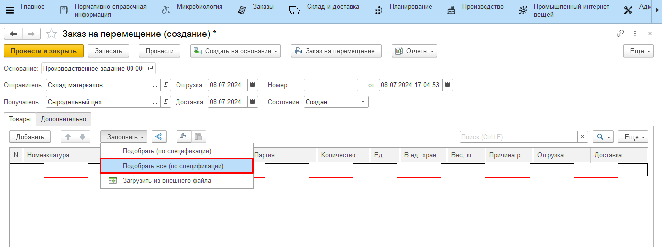Screen dimensions: 662x247
Task: Click into the Поиск search field
Action: point(518,137)
